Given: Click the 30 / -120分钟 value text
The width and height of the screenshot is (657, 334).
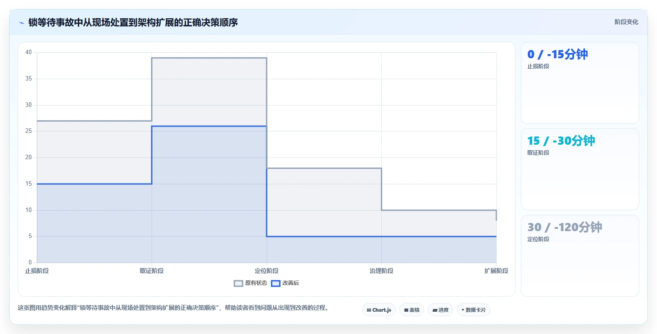Looking at the screenshot, I should click(x=565, y=227).
